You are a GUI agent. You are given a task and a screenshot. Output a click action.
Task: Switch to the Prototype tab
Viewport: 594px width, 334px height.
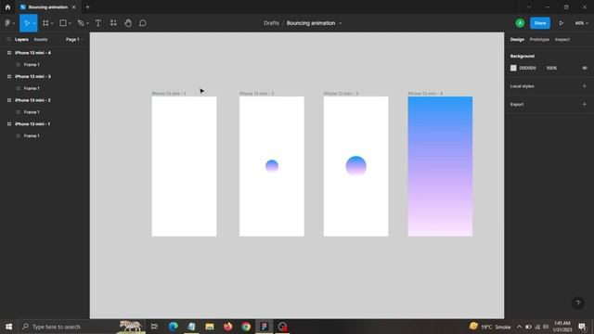(539, 39)
